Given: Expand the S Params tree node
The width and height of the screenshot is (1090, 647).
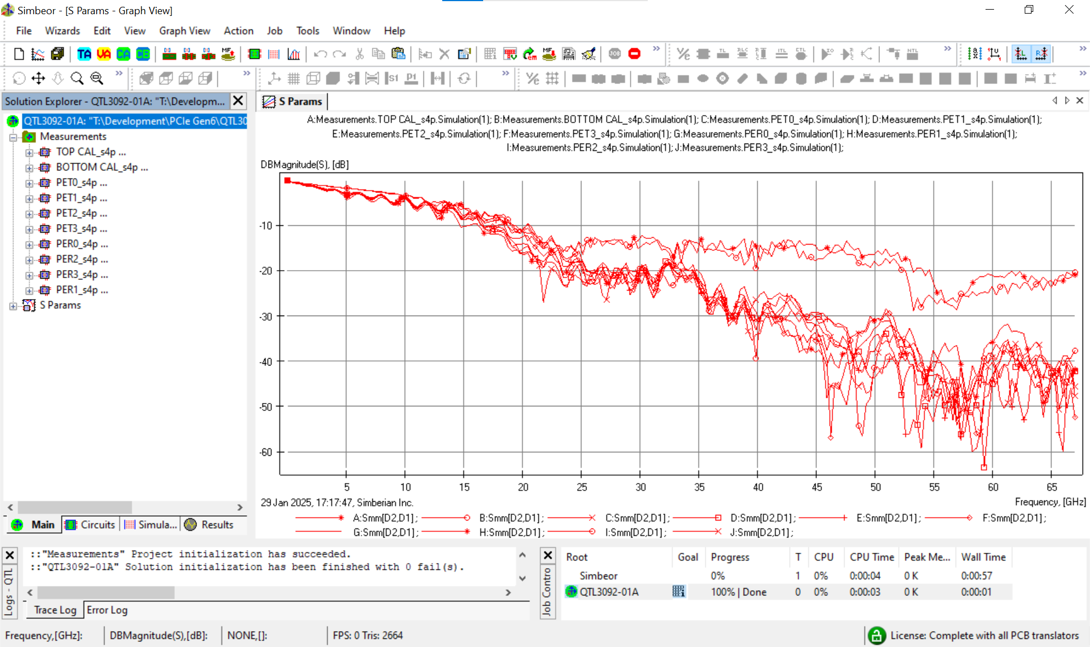Looking at the screenshot, I should (x=13, y=306).
